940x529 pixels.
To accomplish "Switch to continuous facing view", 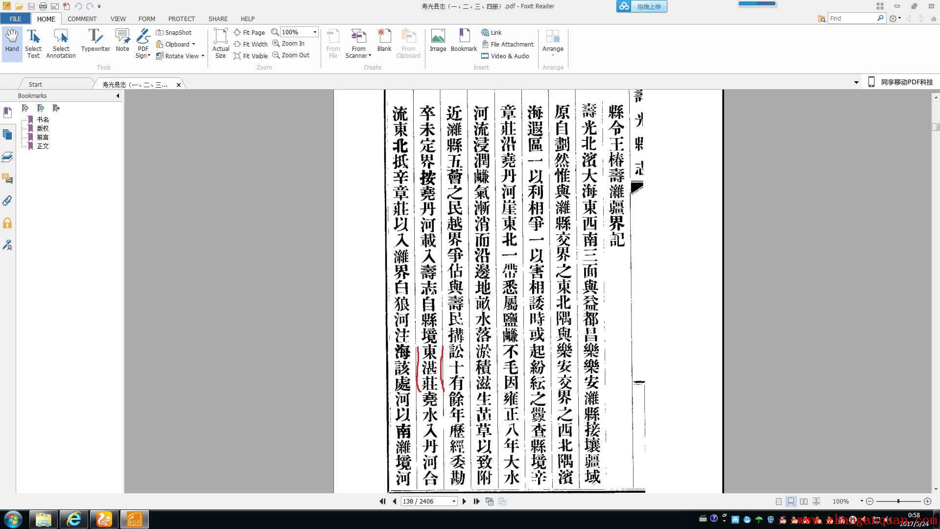I will [x=816, y=501].
